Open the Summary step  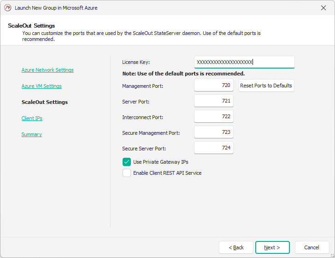pyautogui.click(x=32, y=134)
